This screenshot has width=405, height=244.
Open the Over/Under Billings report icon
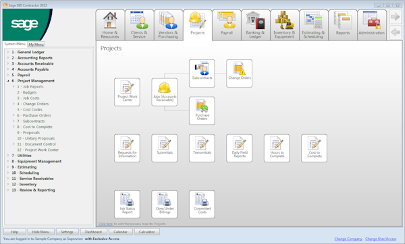[x=165, y=204]
